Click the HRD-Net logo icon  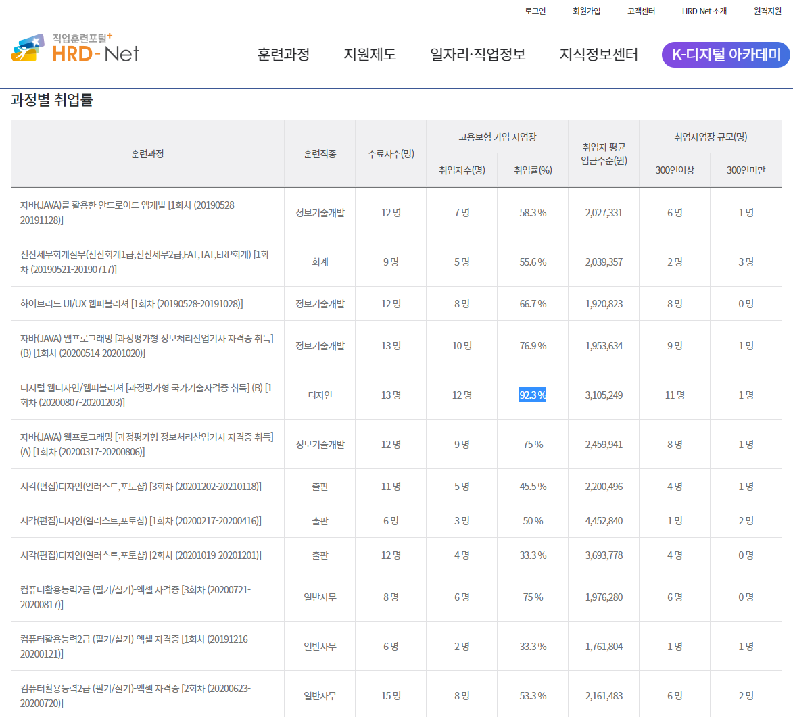(75, 49)
